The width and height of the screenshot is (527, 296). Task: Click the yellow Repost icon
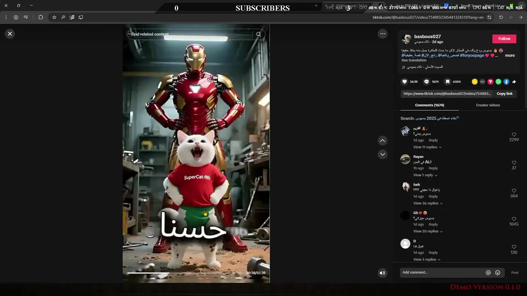coord(475,82)
